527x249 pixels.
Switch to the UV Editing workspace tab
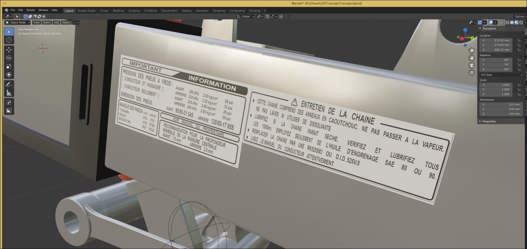[150, 11]
